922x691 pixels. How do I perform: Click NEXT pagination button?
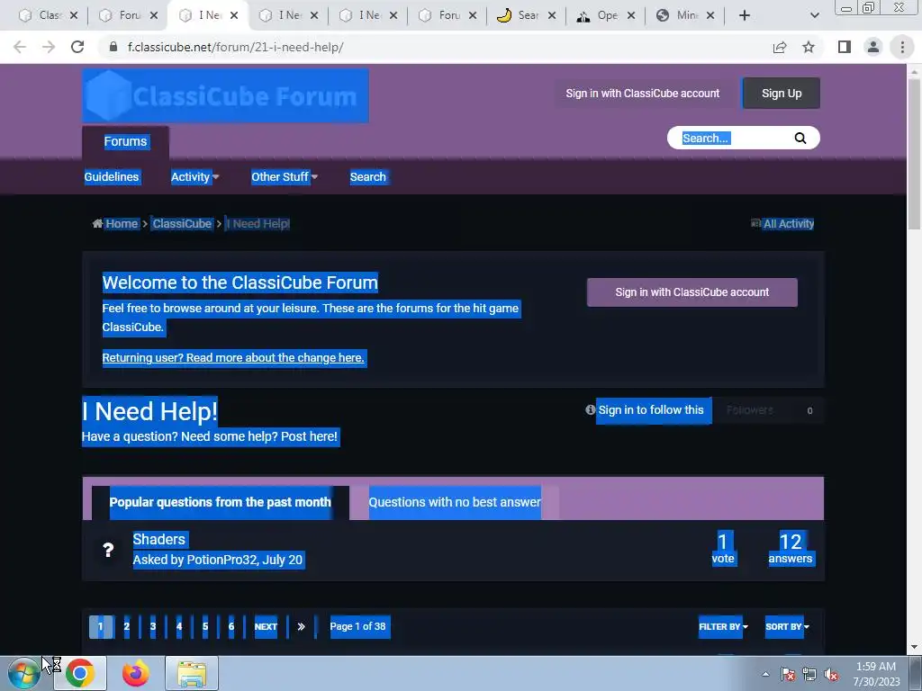(x=266, y=626)
